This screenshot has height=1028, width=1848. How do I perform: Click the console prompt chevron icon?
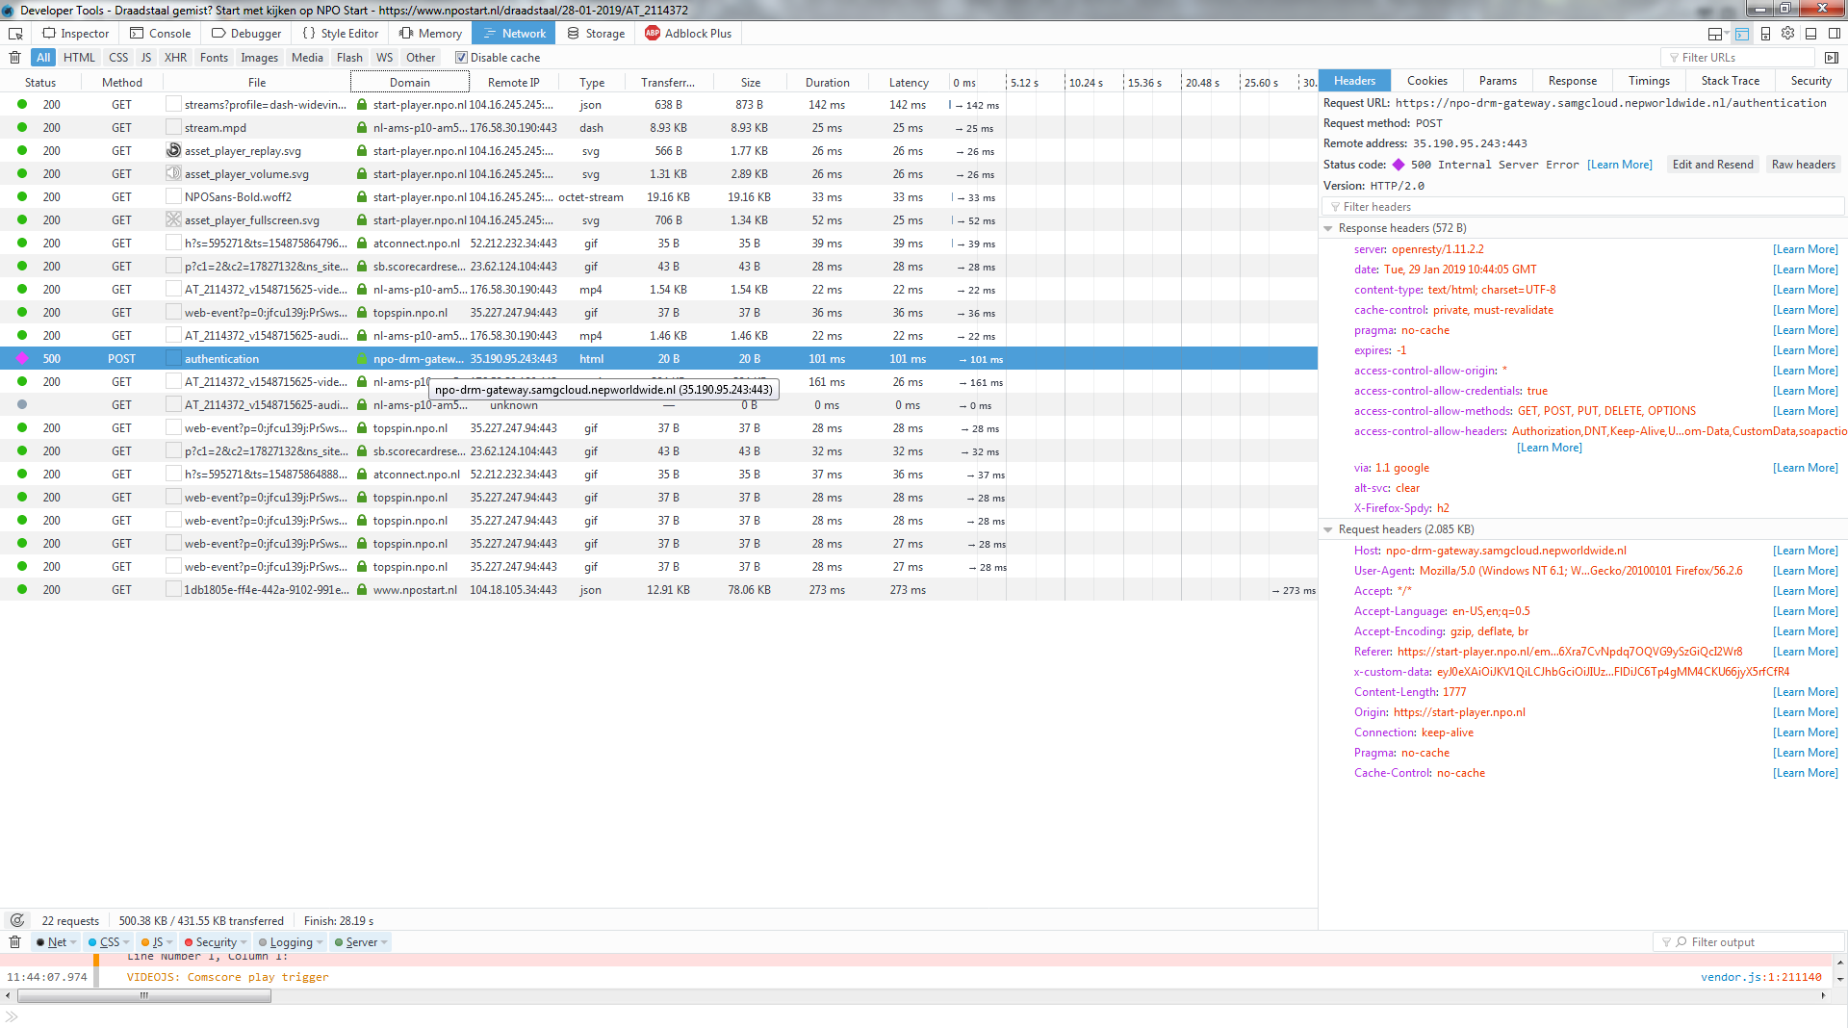coord(12,1017)
